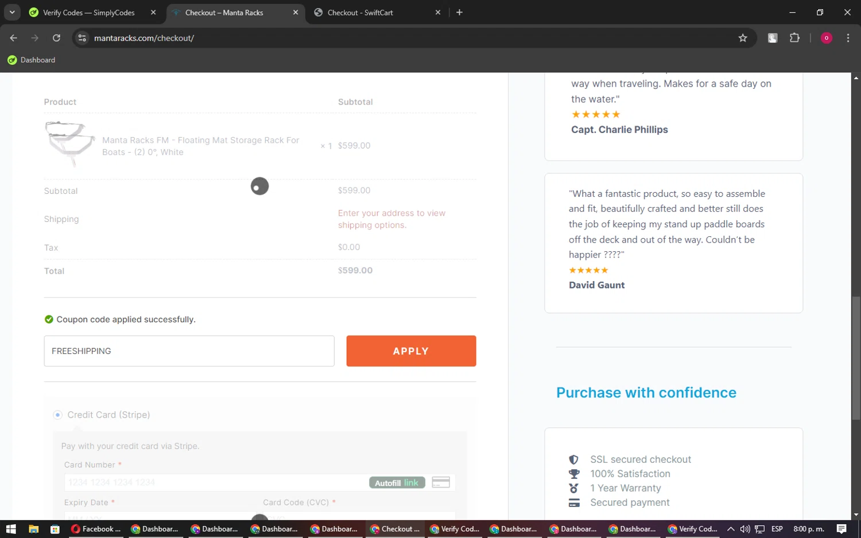Open Chrome three-dot menu
The width and height of the screenshot is (861, 538).
click(848, 38)
